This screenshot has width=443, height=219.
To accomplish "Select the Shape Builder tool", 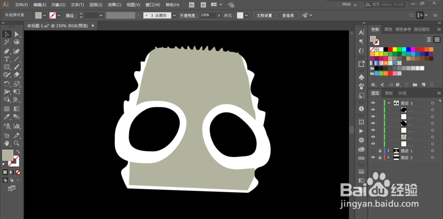I will pos(7,100).
